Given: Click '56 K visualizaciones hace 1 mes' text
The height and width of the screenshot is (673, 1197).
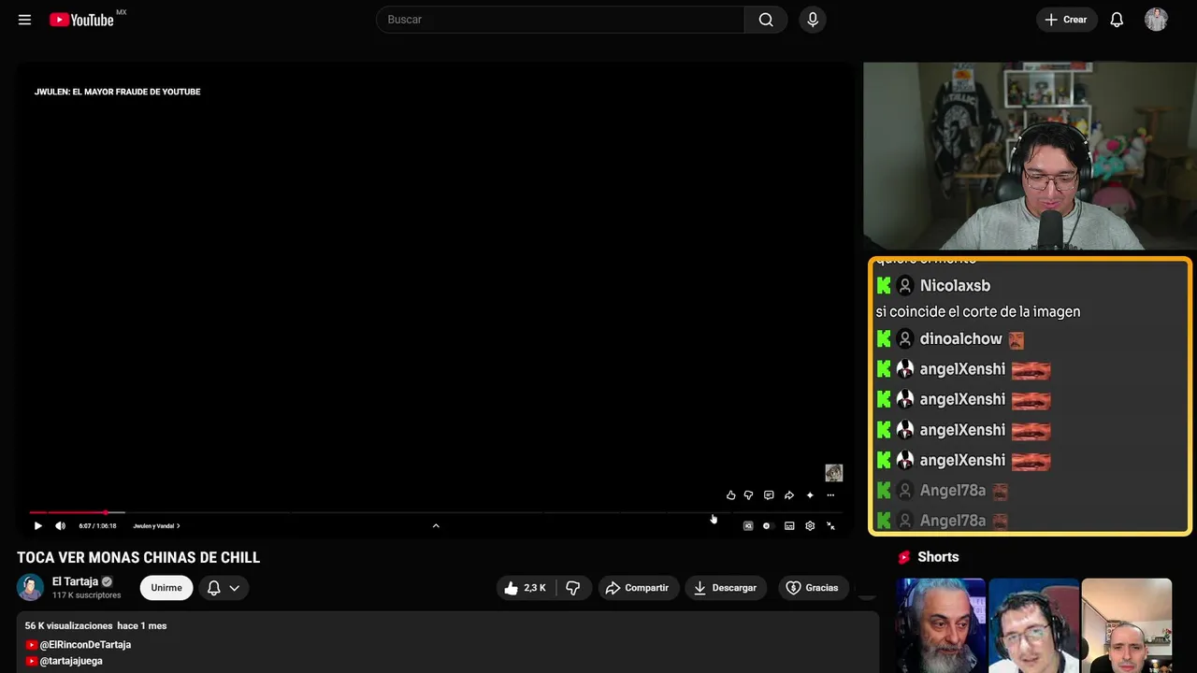Looking at the screenshot, I should [x=95, y=625].
